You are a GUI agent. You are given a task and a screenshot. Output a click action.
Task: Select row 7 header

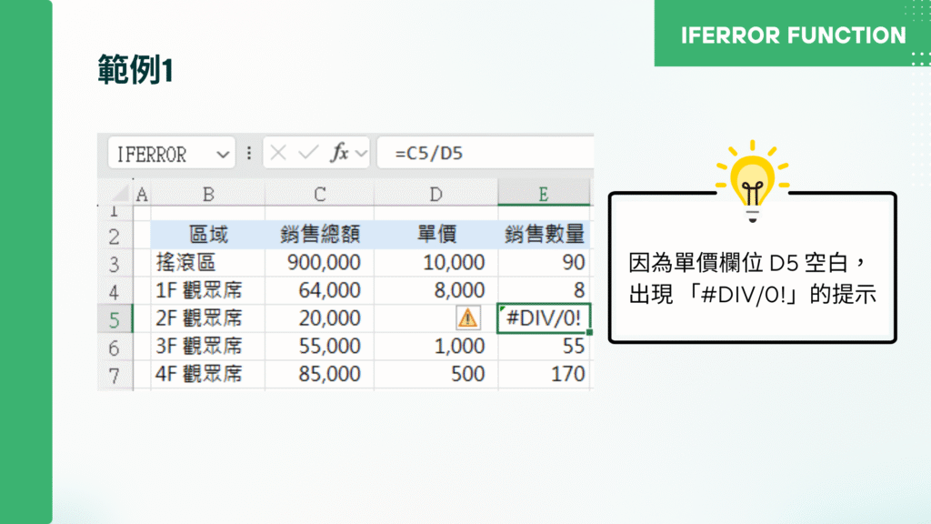(x=115, y=375)
